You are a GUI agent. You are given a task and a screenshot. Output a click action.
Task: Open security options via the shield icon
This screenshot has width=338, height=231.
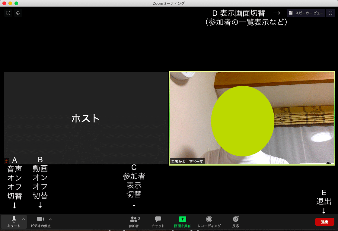tap(18, 13)
